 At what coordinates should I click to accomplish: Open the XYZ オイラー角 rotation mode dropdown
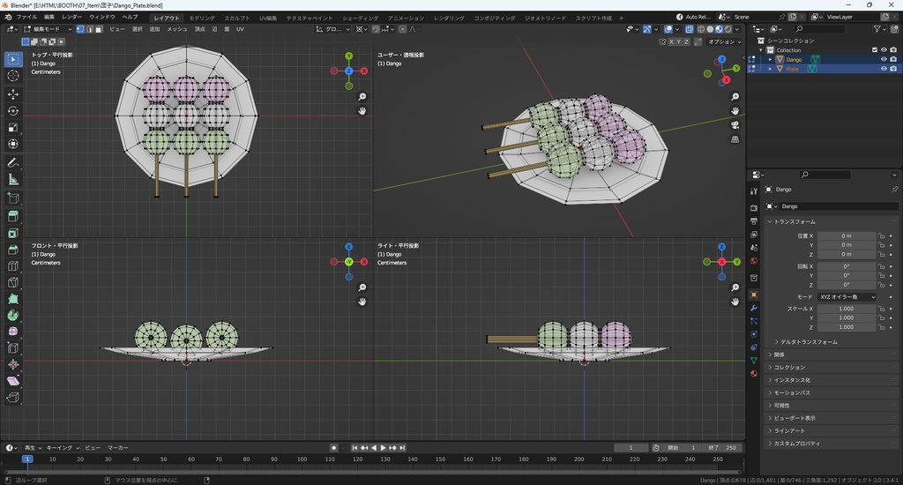pyautogui.click(x=847, y=297)
